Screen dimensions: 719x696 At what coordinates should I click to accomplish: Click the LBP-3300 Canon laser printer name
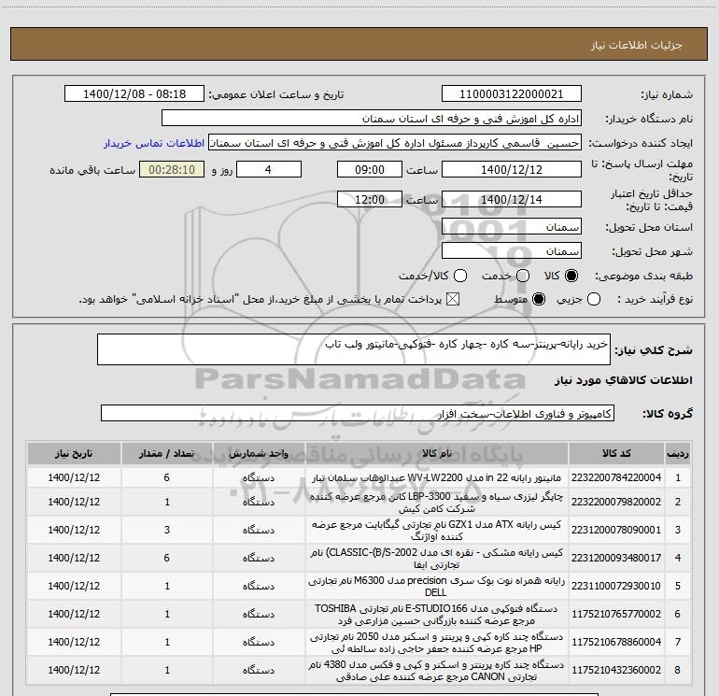[437, 503]
